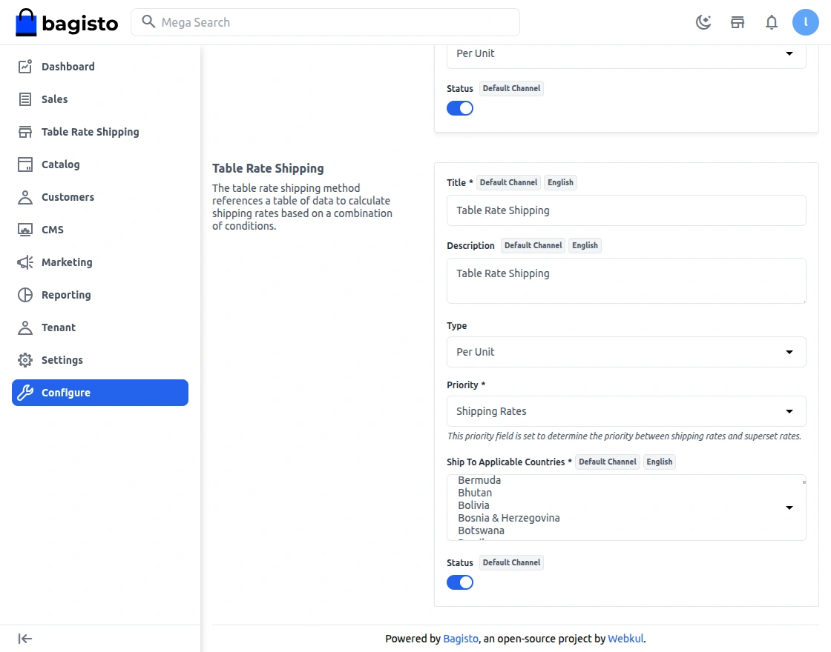Click the Table Rate Shipping section heading

pos(268,168)
